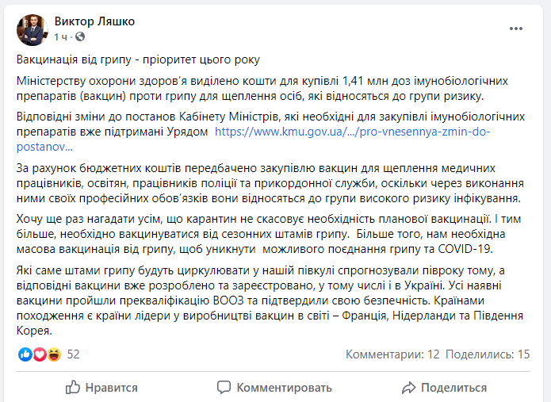Screen dimensions: 551x402
Task: Click the blue thumbs-up reaction emoji
Action: (x=25, y=354)
